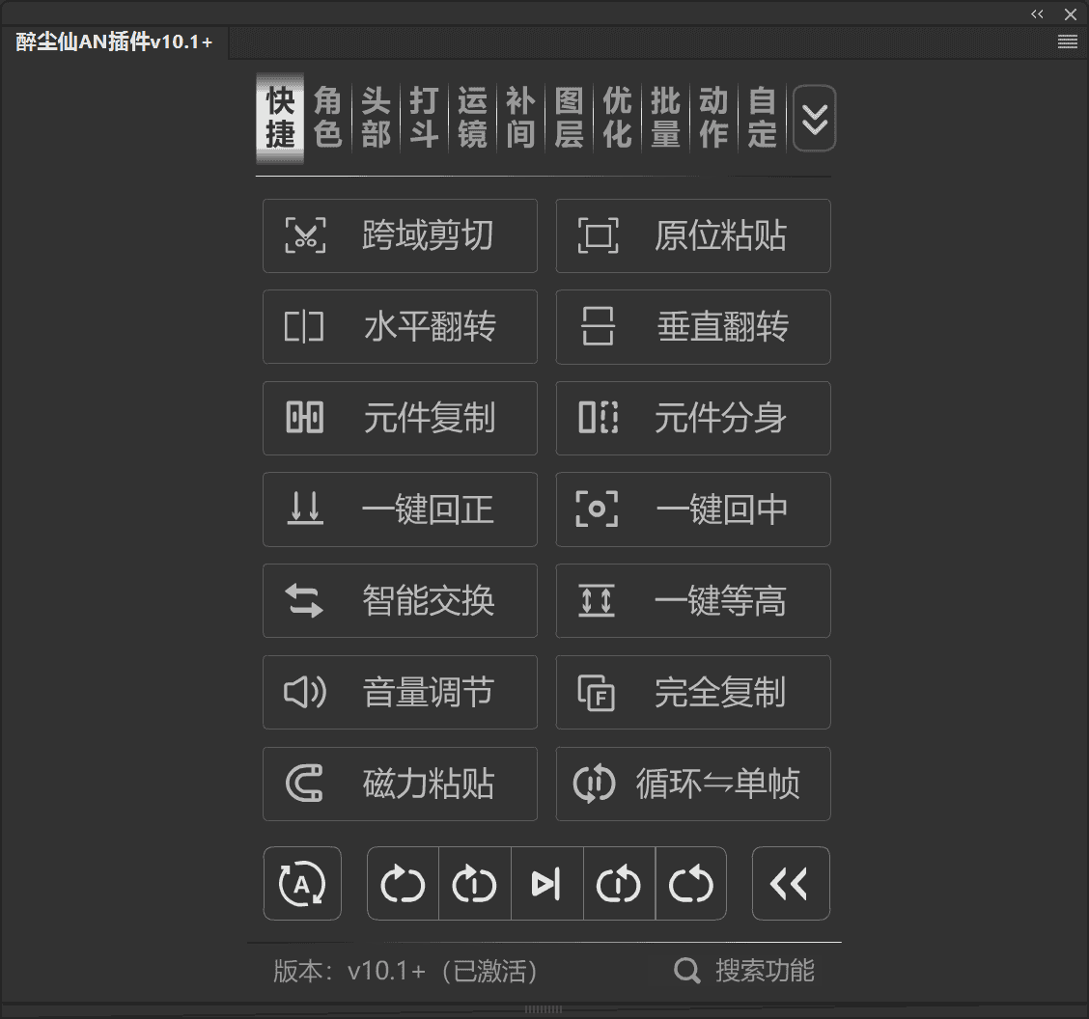Screen dimensions: 1089x1019
Task: Click the 完全复制 full copy icon
Action: click(x=597, y=692)
